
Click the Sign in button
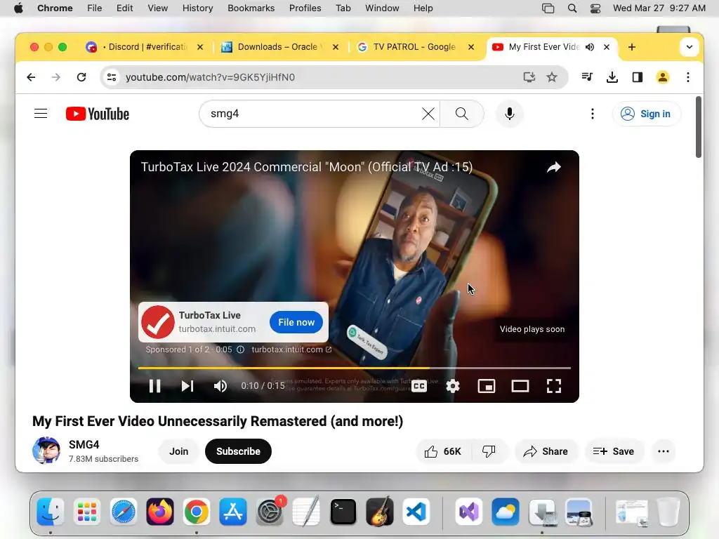646,114
